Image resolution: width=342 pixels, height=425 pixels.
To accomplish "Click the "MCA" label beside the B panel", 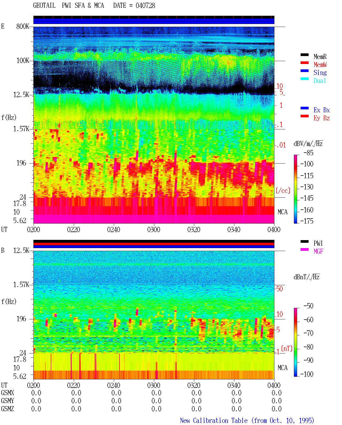I will pyautogui.click(x=282, y=368).
